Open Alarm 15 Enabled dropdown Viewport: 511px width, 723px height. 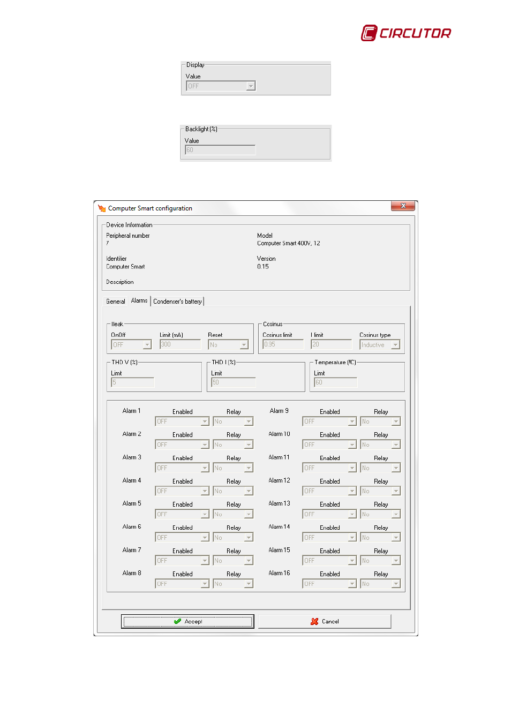(329, 561)
